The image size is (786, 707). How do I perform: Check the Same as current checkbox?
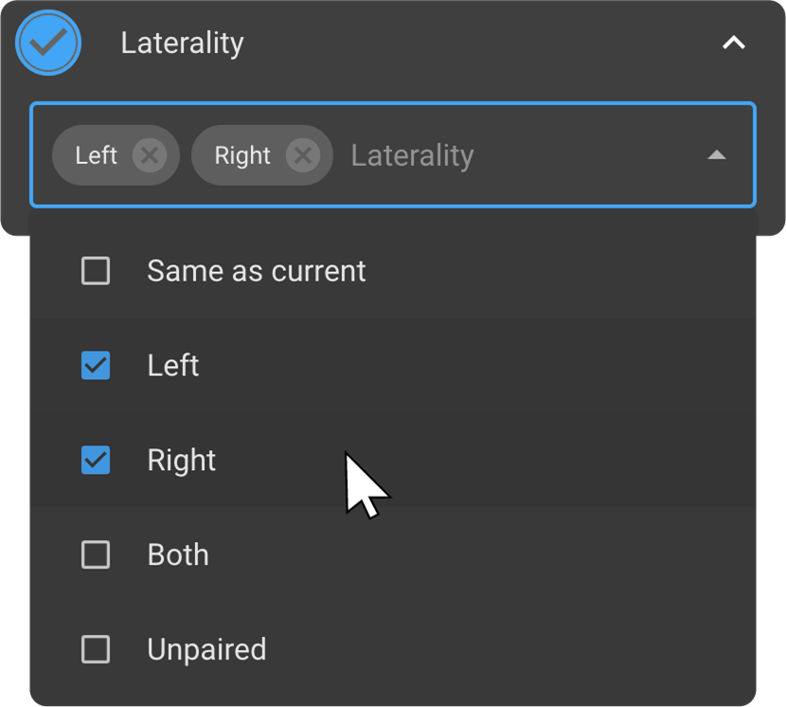click(96, 271)
